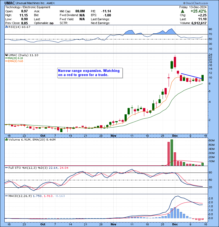The image size is (219, 227).
Task: Click the green up-arrow price change icon
Action: (x=182, y=11)
